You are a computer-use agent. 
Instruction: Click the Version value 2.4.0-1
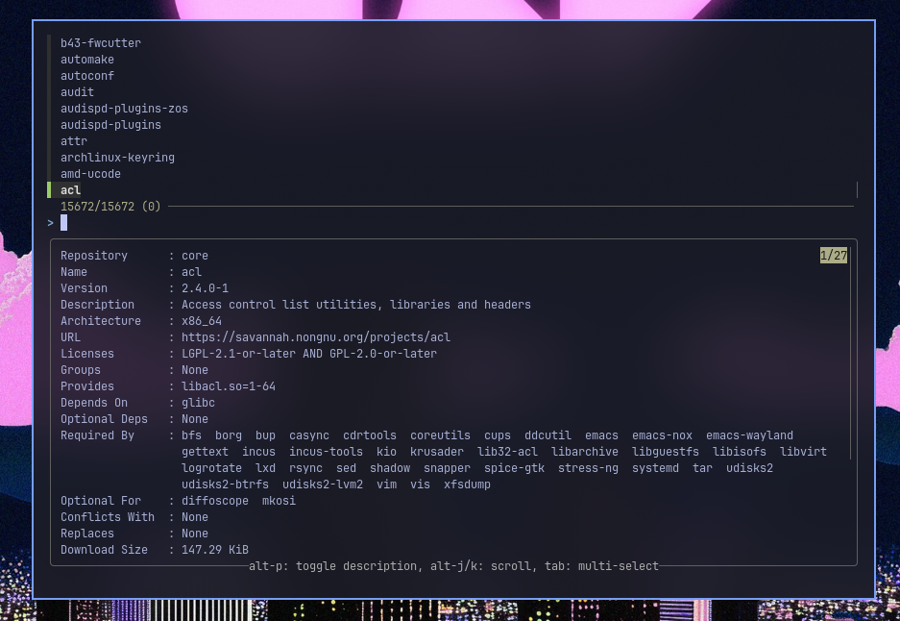click(205, 288)
